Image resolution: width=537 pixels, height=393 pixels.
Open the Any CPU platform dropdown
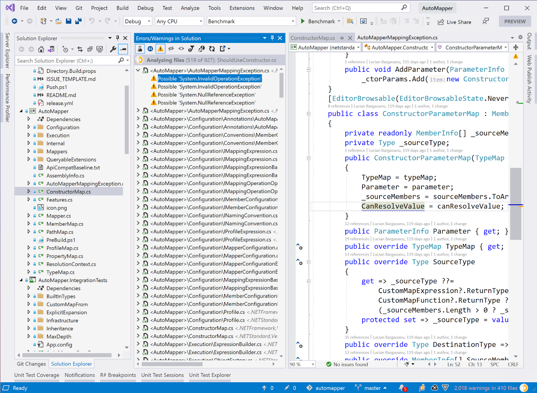[179, 21]
